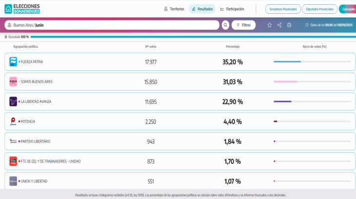This screenshot has height=199, width=356.
Task: Open the Territorios section
Action: 174,9
